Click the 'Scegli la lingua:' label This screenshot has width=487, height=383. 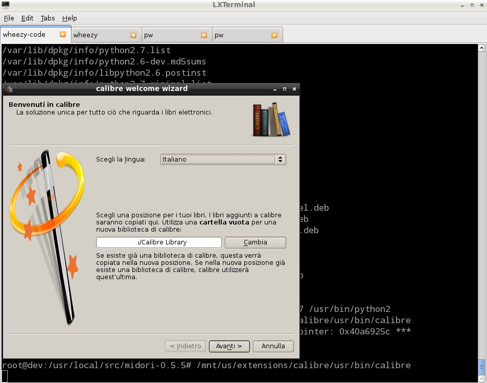(x=121, y=160)
